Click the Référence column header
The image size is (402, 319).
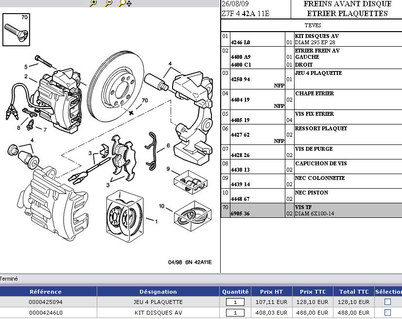pos(46,292)
